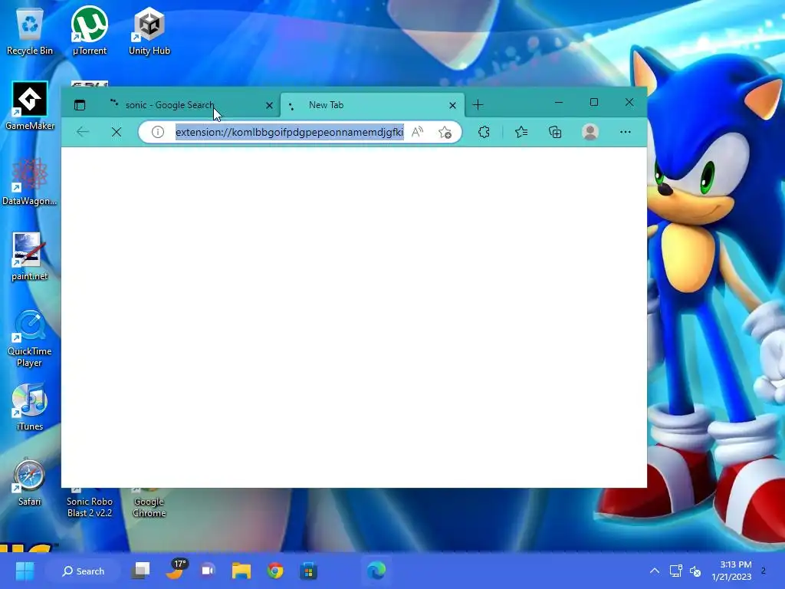Image resolution: width=785 pixels, height=589 pixels.
Task: Open Edge Settings and more menu
Action: (x=626, y=132)
